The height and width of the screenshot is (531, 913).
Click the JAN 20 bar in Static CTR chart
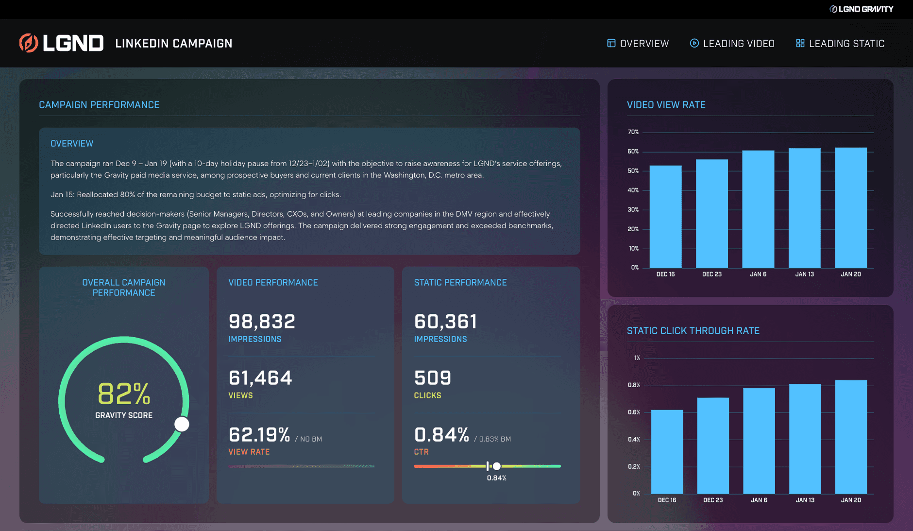pyautogui.click(x=851, y=437)
